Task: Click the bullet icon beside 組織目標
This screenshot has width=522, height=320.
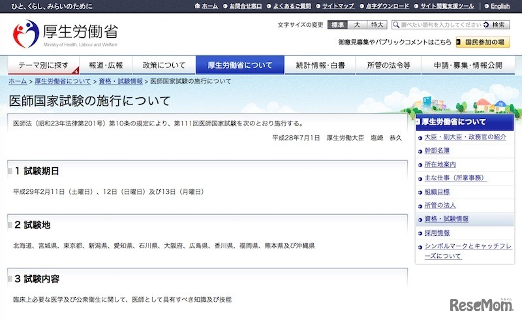Action: click(420, 193)
